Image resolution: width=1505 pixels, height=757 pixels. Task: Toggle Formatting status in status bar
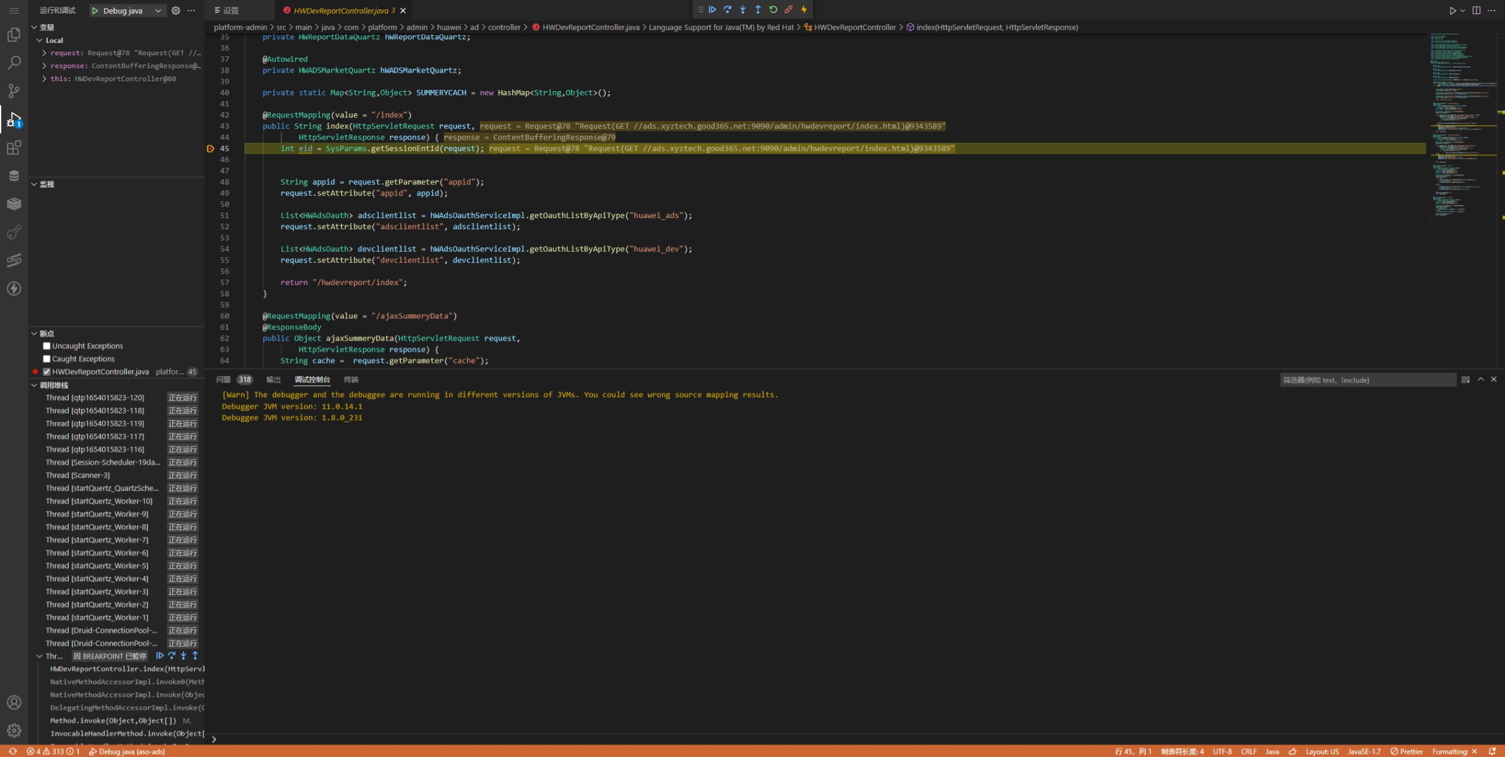tap(1455, 751)
